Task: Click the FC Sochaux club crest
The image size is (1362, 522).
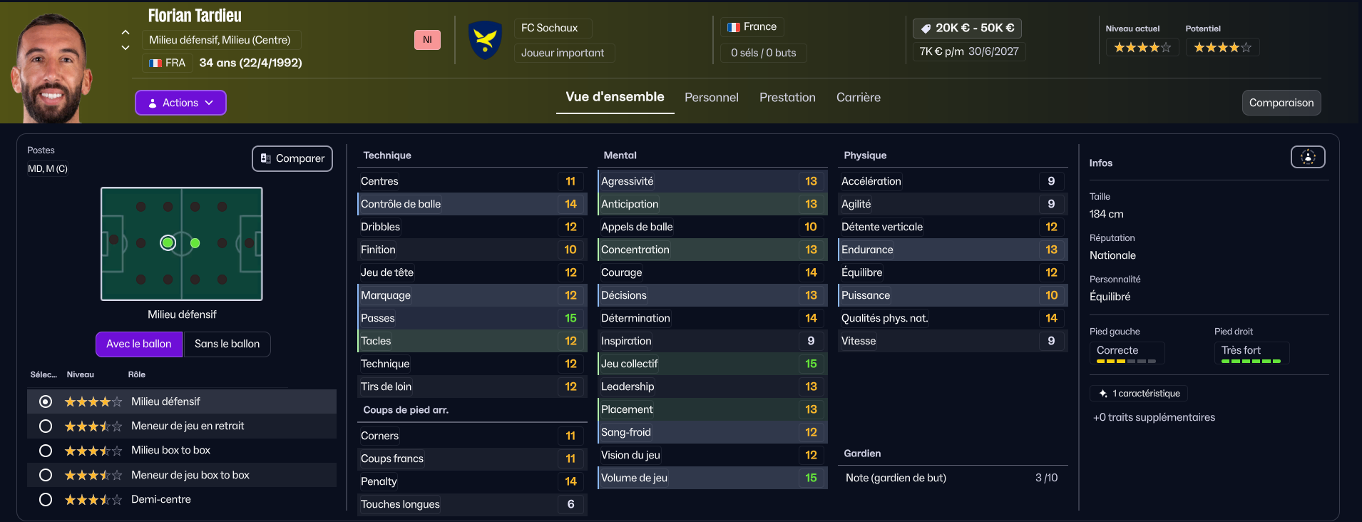Action: 486,40
